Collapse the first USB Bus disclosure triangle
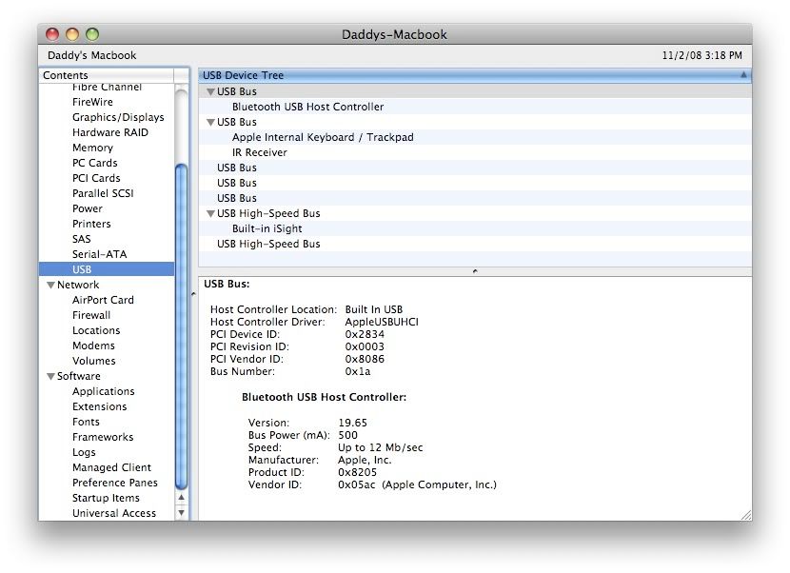 pos(210,91)
